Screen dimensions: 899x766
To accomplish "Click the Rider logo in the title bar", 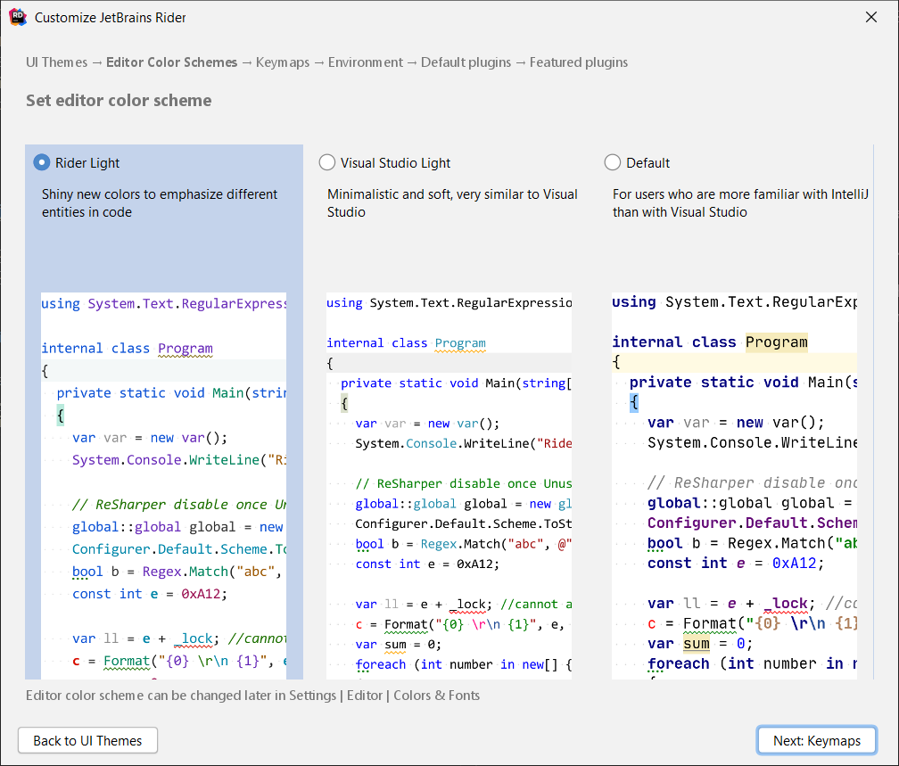I will [x=18, y=18].
